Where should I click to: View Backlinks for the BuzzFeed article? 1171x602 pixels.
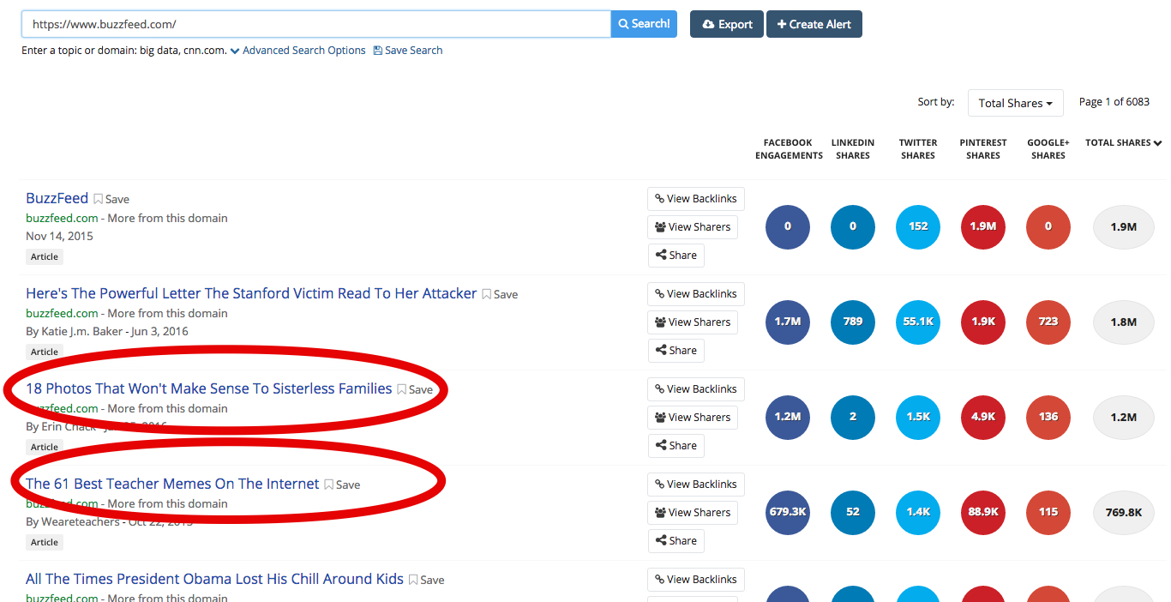[x=696, y=199]
